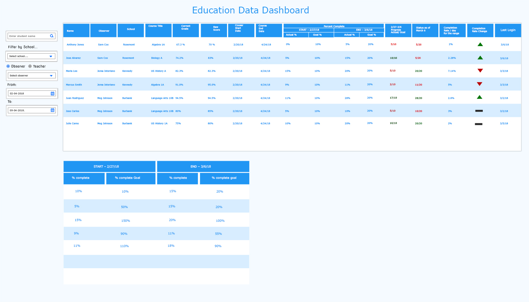This screenshot has width=529, height=302.
Task: Click the 2/27-3/6 Progress Actual/Goal header
Action: pyautogui.click(x=398, y=30)
